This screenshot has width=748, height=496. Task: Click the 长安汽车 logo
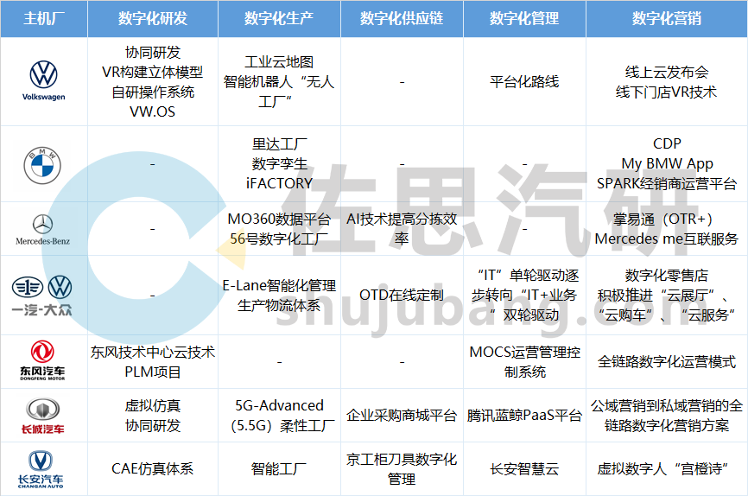[41, 469]
